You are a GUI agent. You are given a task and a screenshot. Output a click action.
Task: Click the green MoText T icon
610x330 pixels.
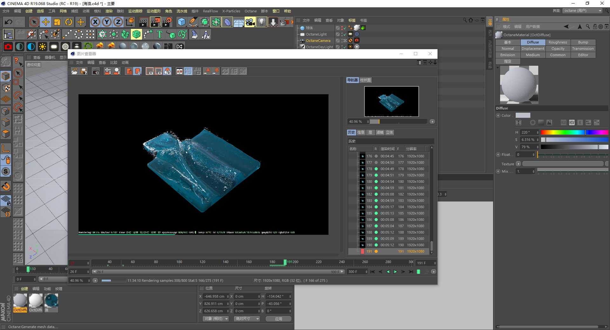pos(159,34)
